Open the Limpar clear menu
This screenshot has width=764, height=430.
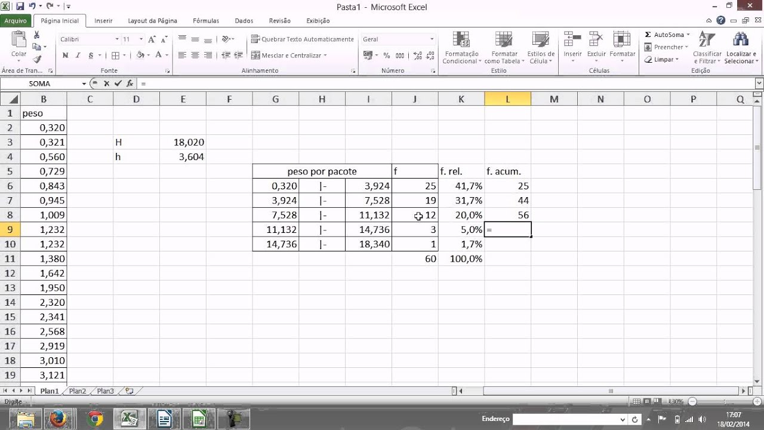[x=661, y=60]
